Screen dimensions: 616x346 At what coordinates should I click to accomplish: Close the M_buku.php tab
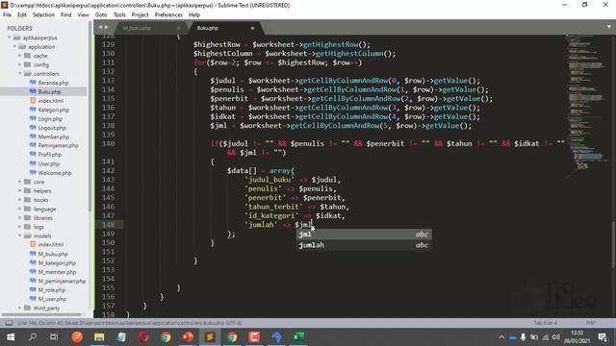[x=178, y=28]
